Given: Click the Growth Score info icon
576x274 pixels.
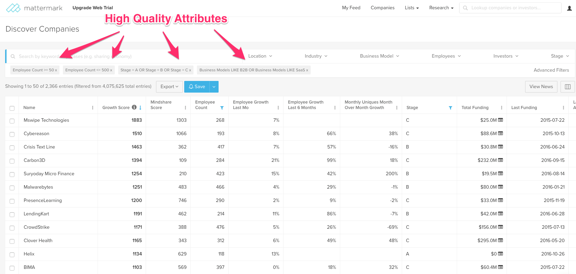Looking at the screenshot, I should (x=134, y=107).
